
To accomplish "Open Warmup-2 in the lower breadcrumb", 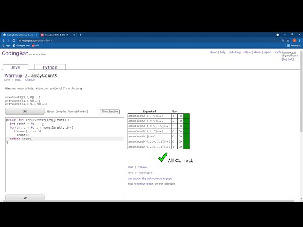I will click(x=145, y=173).
